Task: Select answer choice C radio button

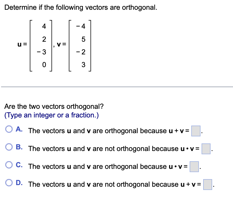Action: pos(9,165)
